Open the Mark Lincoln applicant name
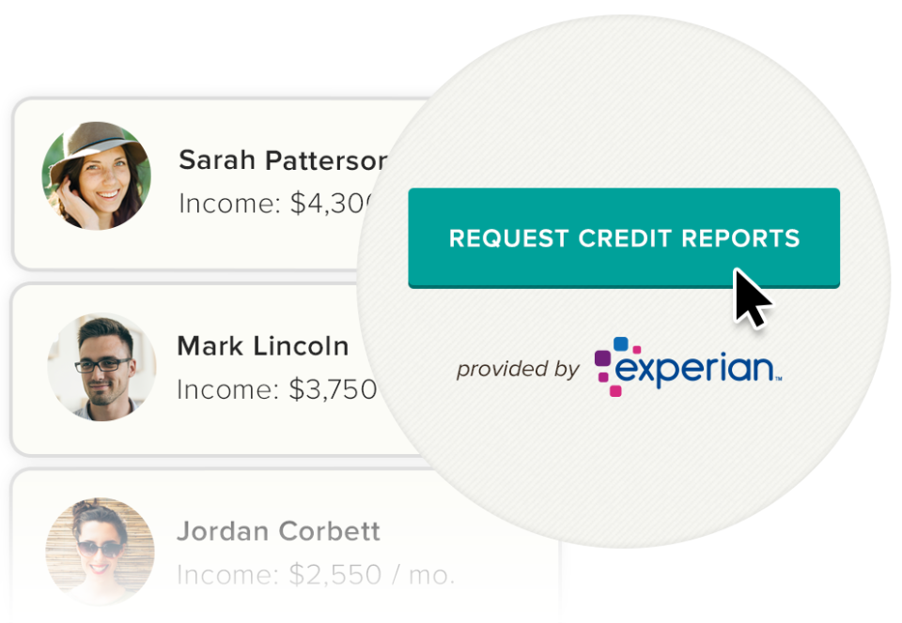The image size is (902, 623). [x=263, y=346]
